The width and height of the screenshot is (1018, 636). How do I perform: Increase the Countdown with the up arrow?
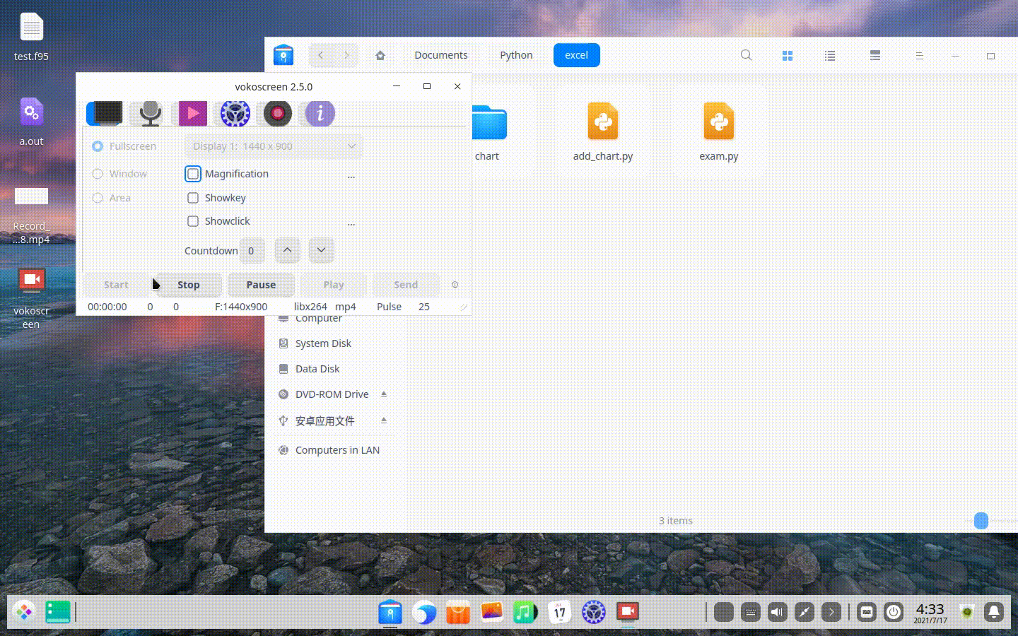pos(287,250)
